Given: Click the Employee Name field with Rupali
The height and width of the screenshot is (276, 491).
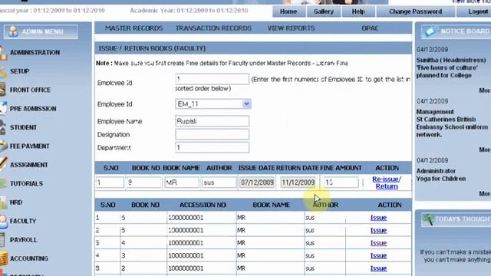Looking at the screenshot, I should [212, 121].
